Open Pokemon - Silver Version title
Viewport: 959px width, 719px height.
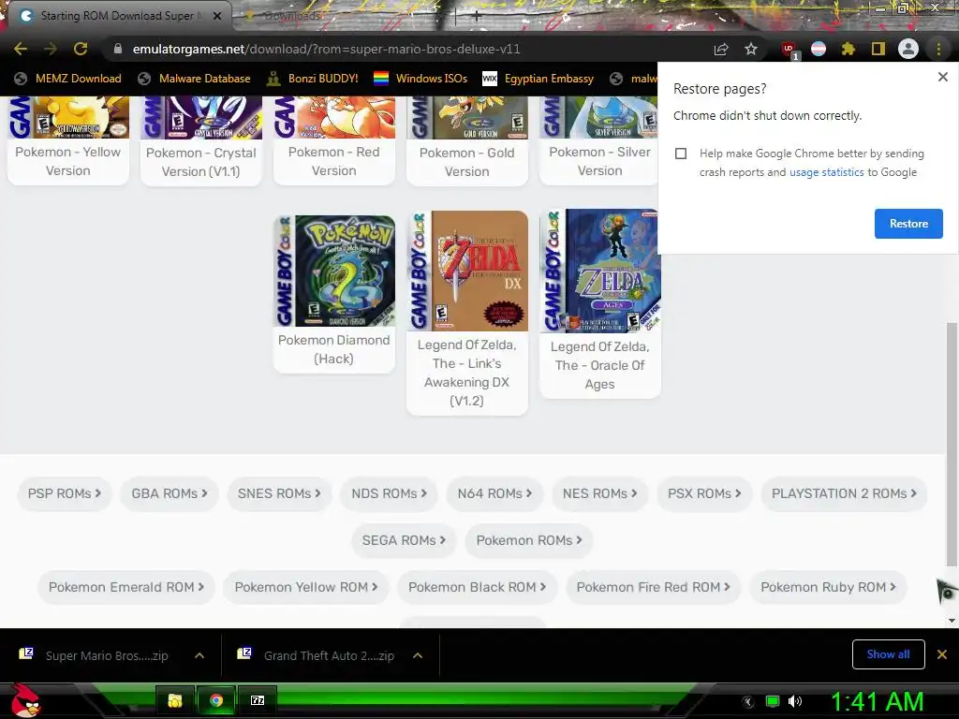[600, 161]
